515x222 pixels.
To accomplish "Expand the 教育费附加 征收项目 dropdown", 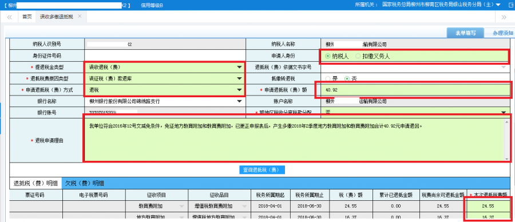I will [x=181, y=206].
